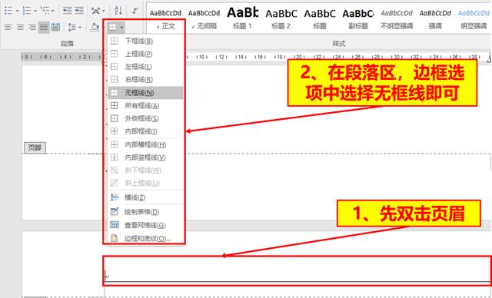Align text right in paragraph group
The width and height of the screenshot is (492, 298).
click(x=32, y=27)
